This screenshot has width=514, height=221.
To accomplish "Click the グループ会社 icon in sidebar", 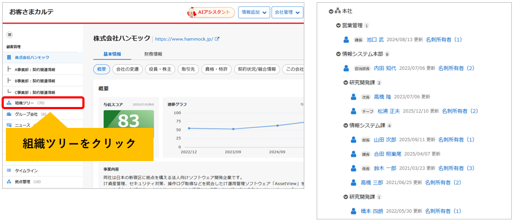I will point(9,114).
